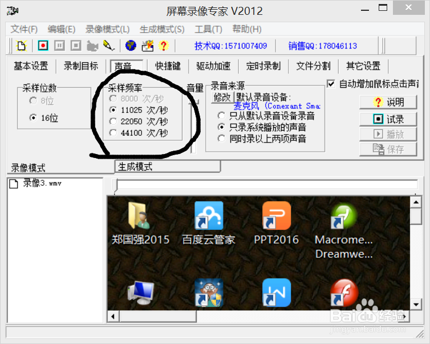Click the preview horizontal scrollbar thumb

(x=157, y=316)
